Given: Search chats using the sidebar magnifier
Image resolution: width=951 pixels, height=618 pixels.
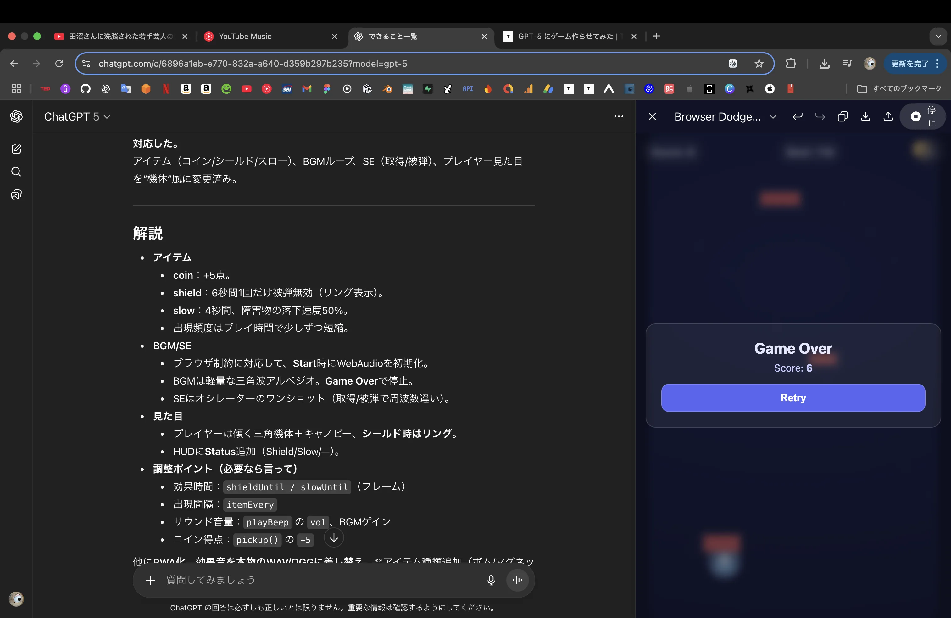Looking at the screenshot, I should (x=16, y=171).
